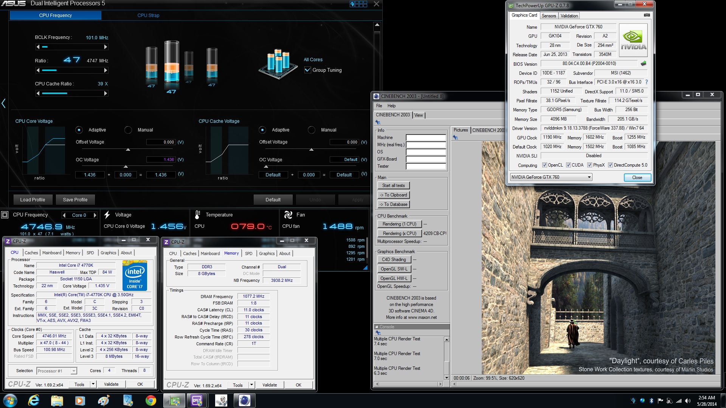This screenshot has height=408, width=726.
Task: Click the Bluetooth tray icon
Action: [651, 401]
